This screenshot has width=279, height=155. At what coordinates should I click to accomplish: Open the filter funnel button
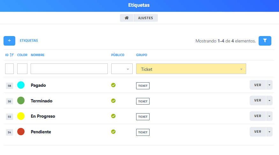265,41
